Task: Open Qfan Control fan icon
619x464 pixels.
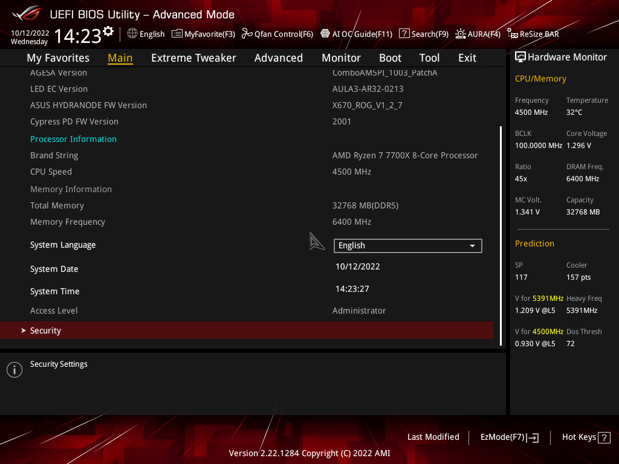Action: pos(247,34)
